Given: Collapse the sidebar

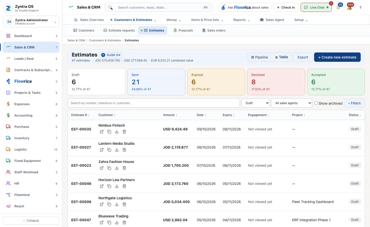Looking at the screenshot, I should tap(31, 220).
